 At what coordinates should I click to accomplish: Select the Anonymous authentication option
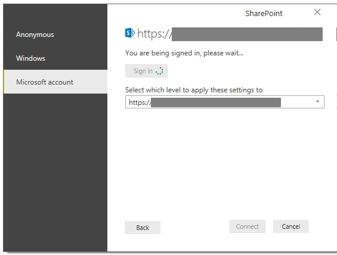55,35
